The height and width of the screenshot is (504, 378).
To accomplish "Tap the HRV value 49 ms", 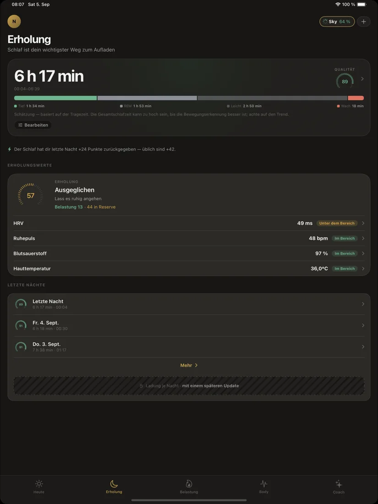I will tap(305, 223).
